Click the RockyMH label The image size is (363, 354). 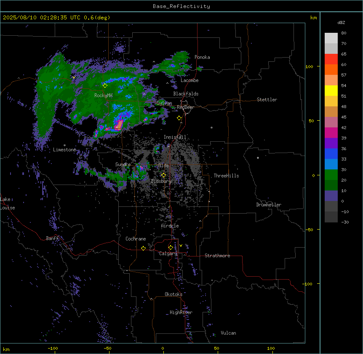103,95
